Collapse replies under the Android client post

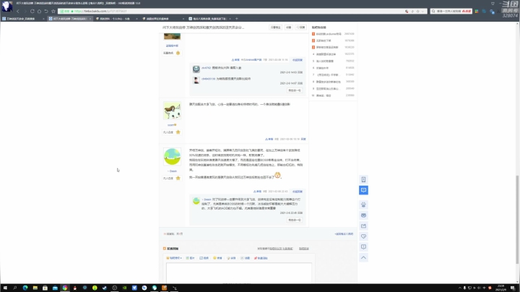pos(297,60)
